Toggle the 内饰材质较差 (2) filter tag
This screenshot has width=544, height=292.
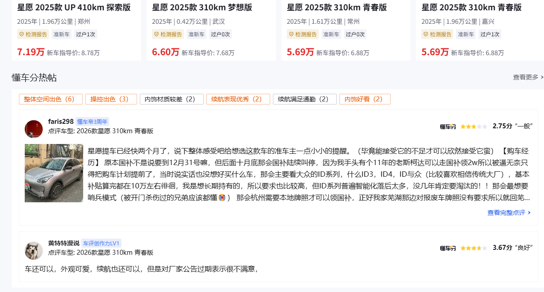tap(172, 99)
